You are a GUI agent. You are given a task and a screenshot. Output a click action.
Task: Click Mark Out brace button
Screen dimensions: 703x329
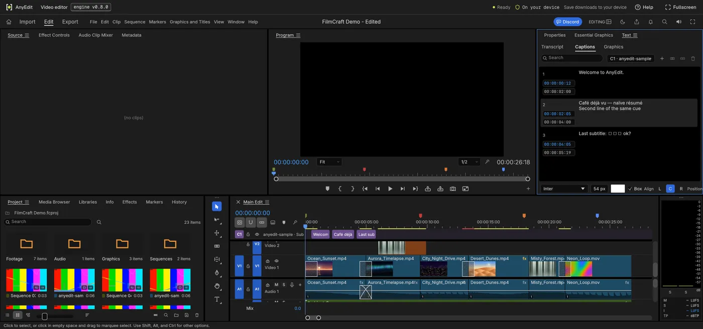(x=353, y=189)
